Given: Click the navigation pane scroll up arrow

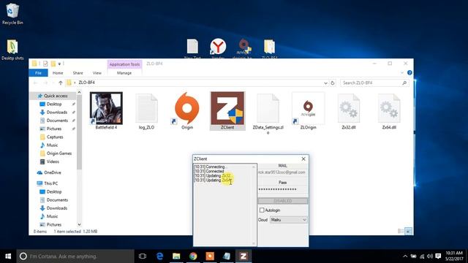Looking at the screenshot, I should pos(79,93).
